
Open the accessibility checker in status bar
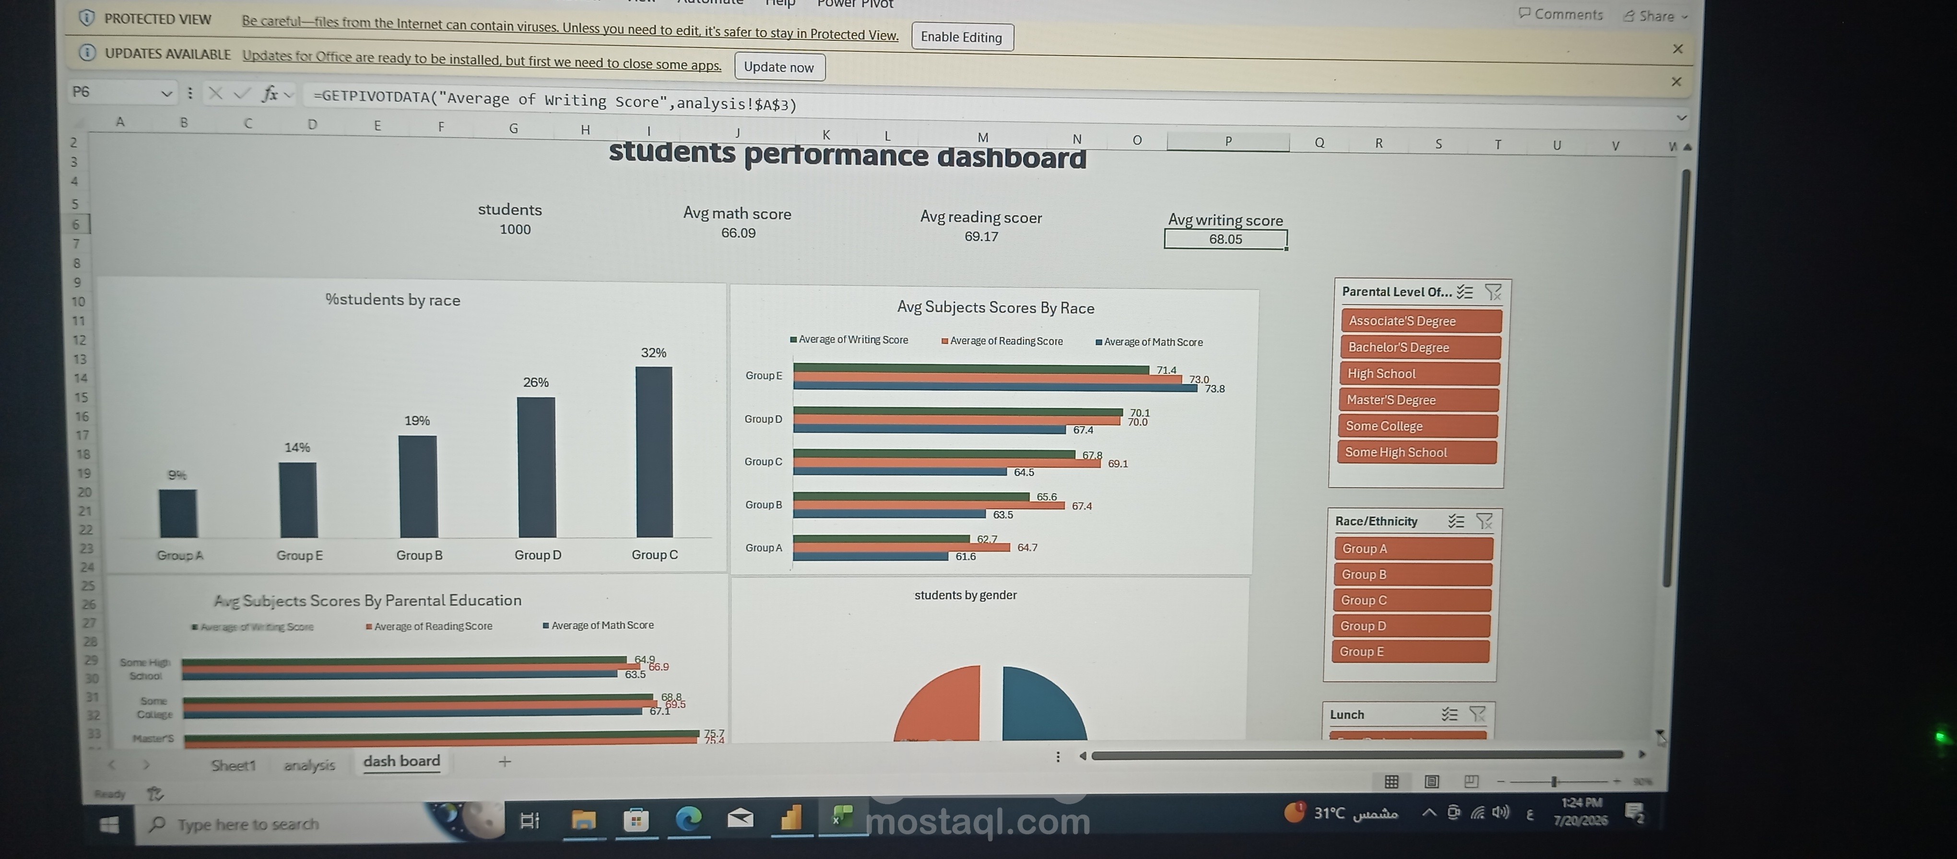pyautogui.click(x=155, y=794)
